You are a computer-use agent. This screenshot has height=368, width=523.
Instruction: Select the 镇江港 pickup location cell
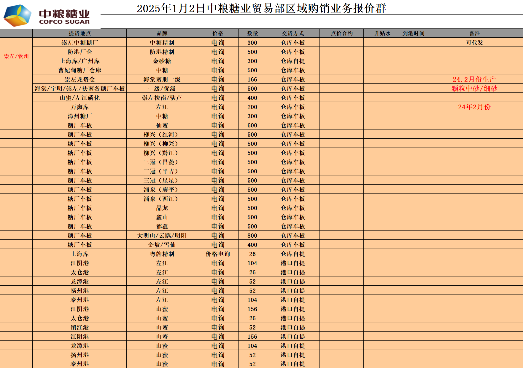(x=80, y=327)
